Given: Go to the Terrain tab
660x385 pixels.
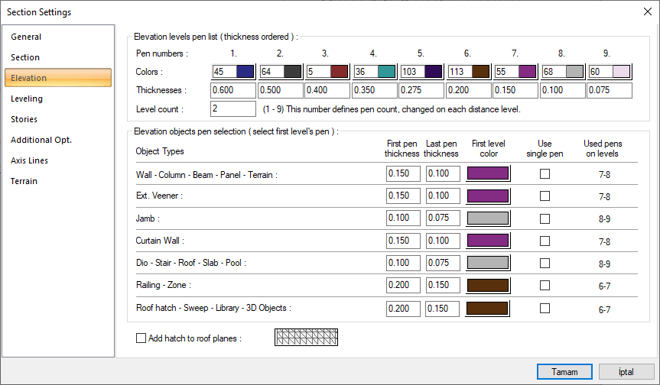Looking at the screenshot, I should [24, 181].
